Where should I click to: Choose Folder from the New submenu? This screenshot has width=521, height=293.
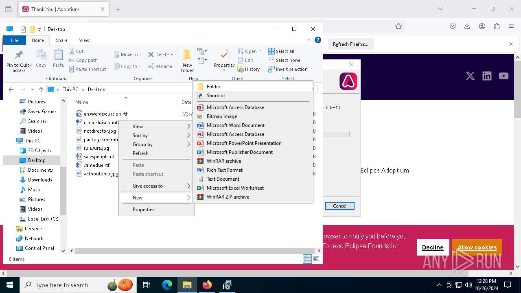pos(253,87)
